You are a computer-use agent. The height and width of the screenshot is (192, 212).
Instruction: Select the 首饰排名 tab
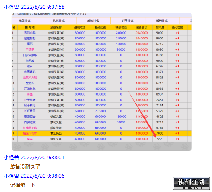(93, 21)
